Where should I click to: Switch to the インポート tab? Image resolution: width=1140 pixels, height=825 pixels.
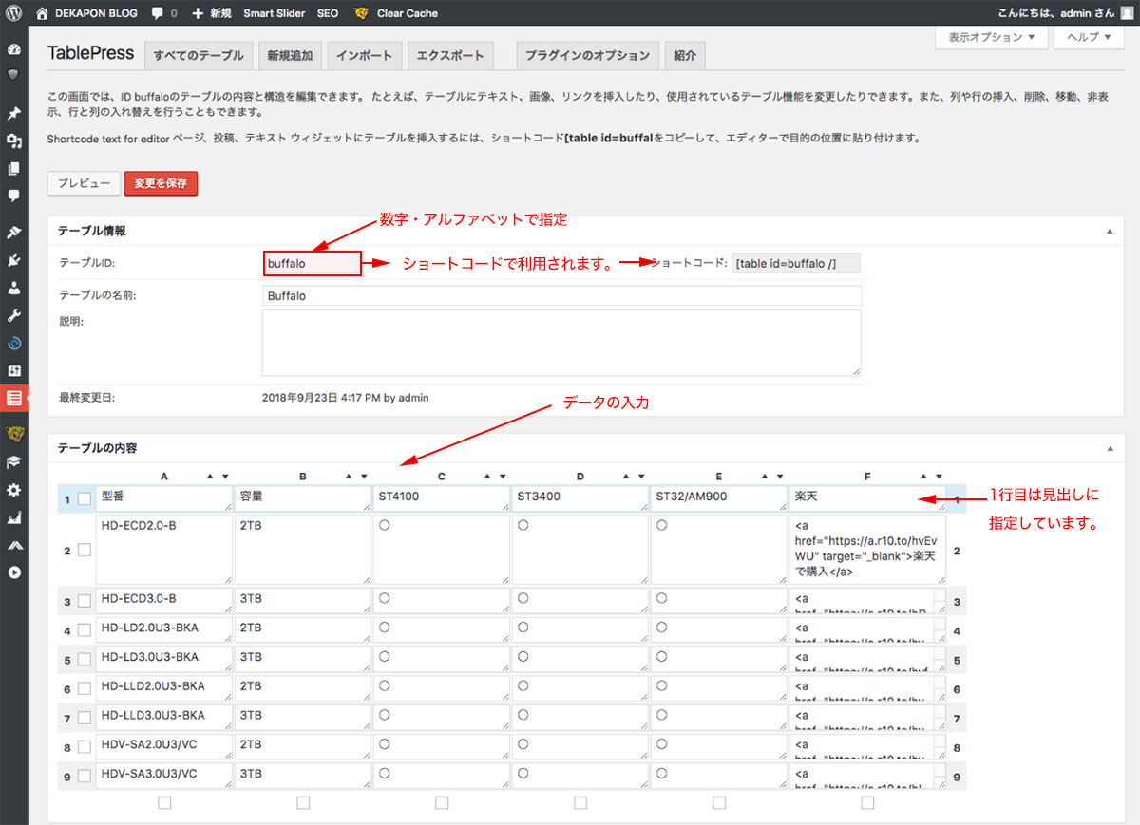365,55
